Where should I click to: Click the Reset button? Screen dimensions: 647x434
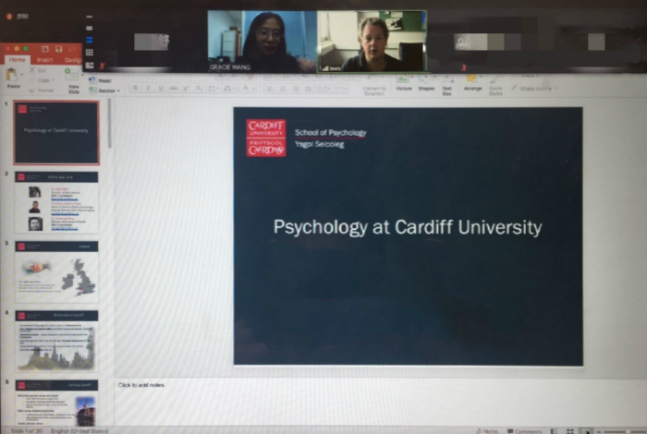(104, 79)
